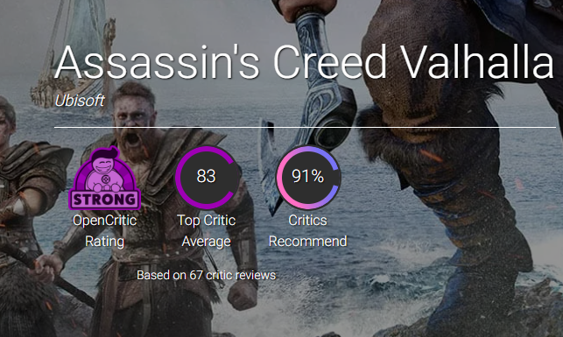Open the Ubisoft publisher link
The height and width of the screenshot is (337, 563).
(80, 101)
